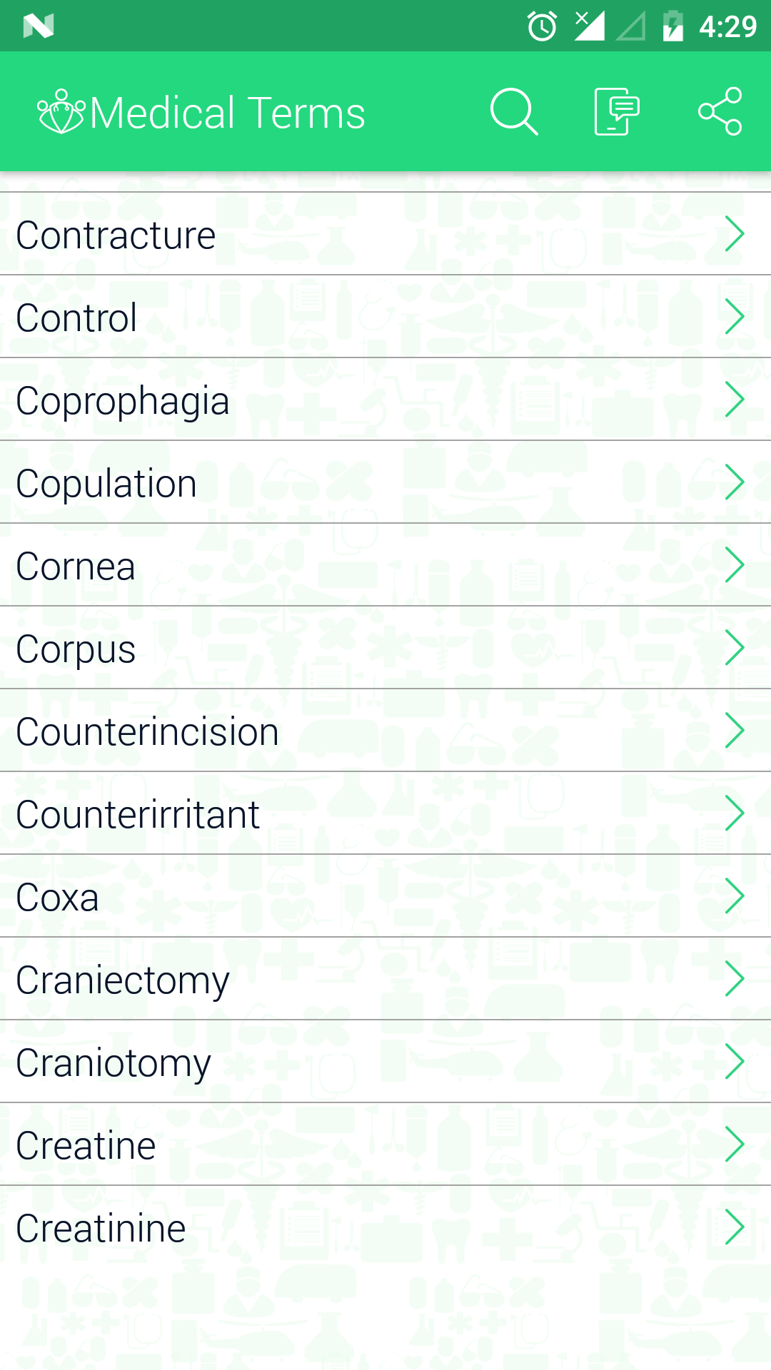Tap the feedback note icon
This screenshot has width=771, height=1370.
(617, 112)
